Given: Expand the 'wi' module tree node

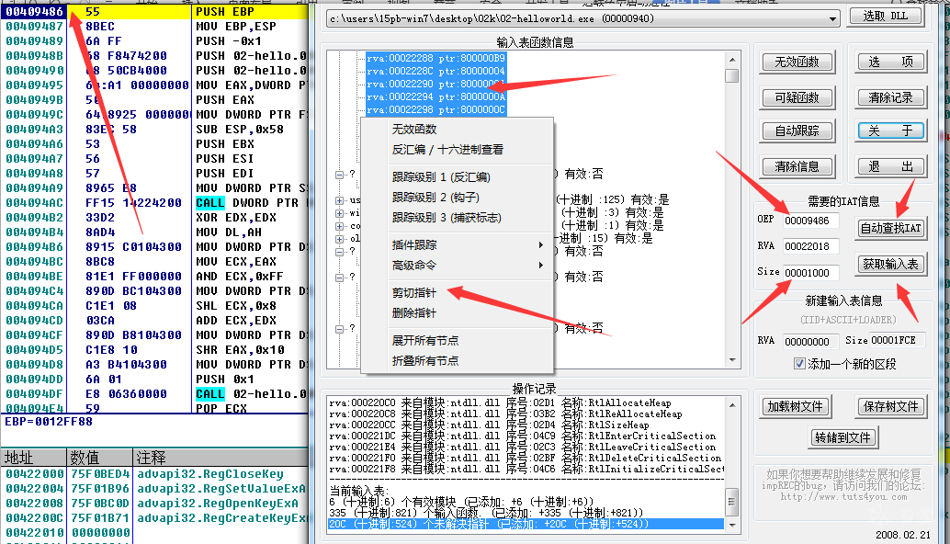Looking at the screenshot, I should (339, 213).
